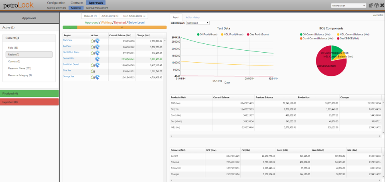Click the blue refresh arrow for Central Hills
The image size is (385, 182).
click(97, 59)
